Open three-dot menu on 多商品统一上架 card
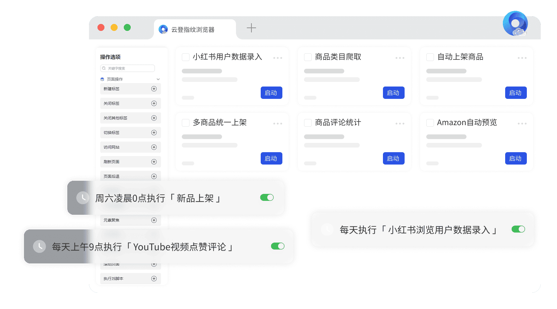This screenshot has height=309, width=557. click(278, 124)
